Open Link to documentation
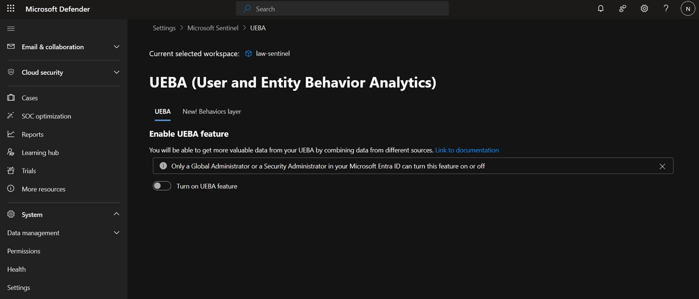 (x=467, y=150)
